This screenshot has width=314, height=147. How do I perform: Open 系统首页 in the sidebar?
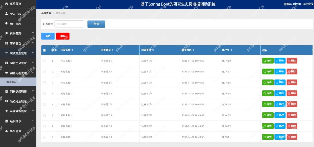(18, 4)
